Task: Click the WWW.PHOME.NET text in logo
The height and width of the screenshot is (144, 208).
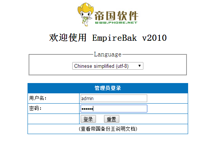Action: [116, 22]
